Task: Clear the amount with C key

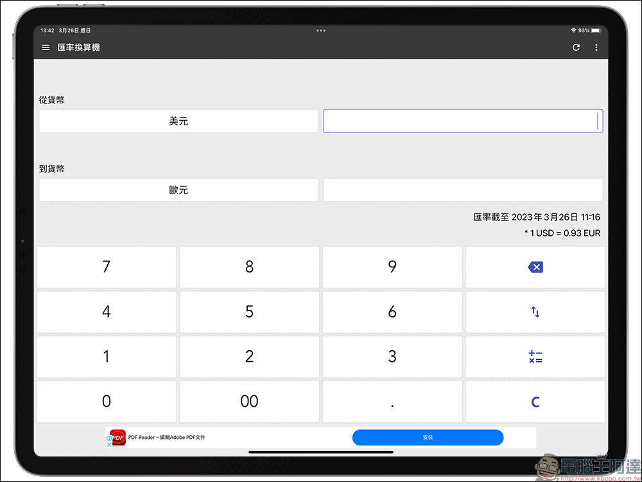Action: (x=535, y=402)
